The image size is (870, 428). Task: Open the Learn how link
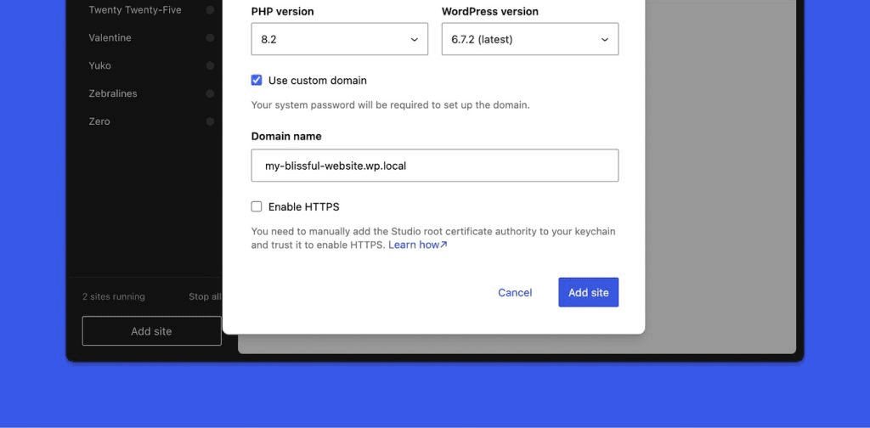[x=417, y=245]
